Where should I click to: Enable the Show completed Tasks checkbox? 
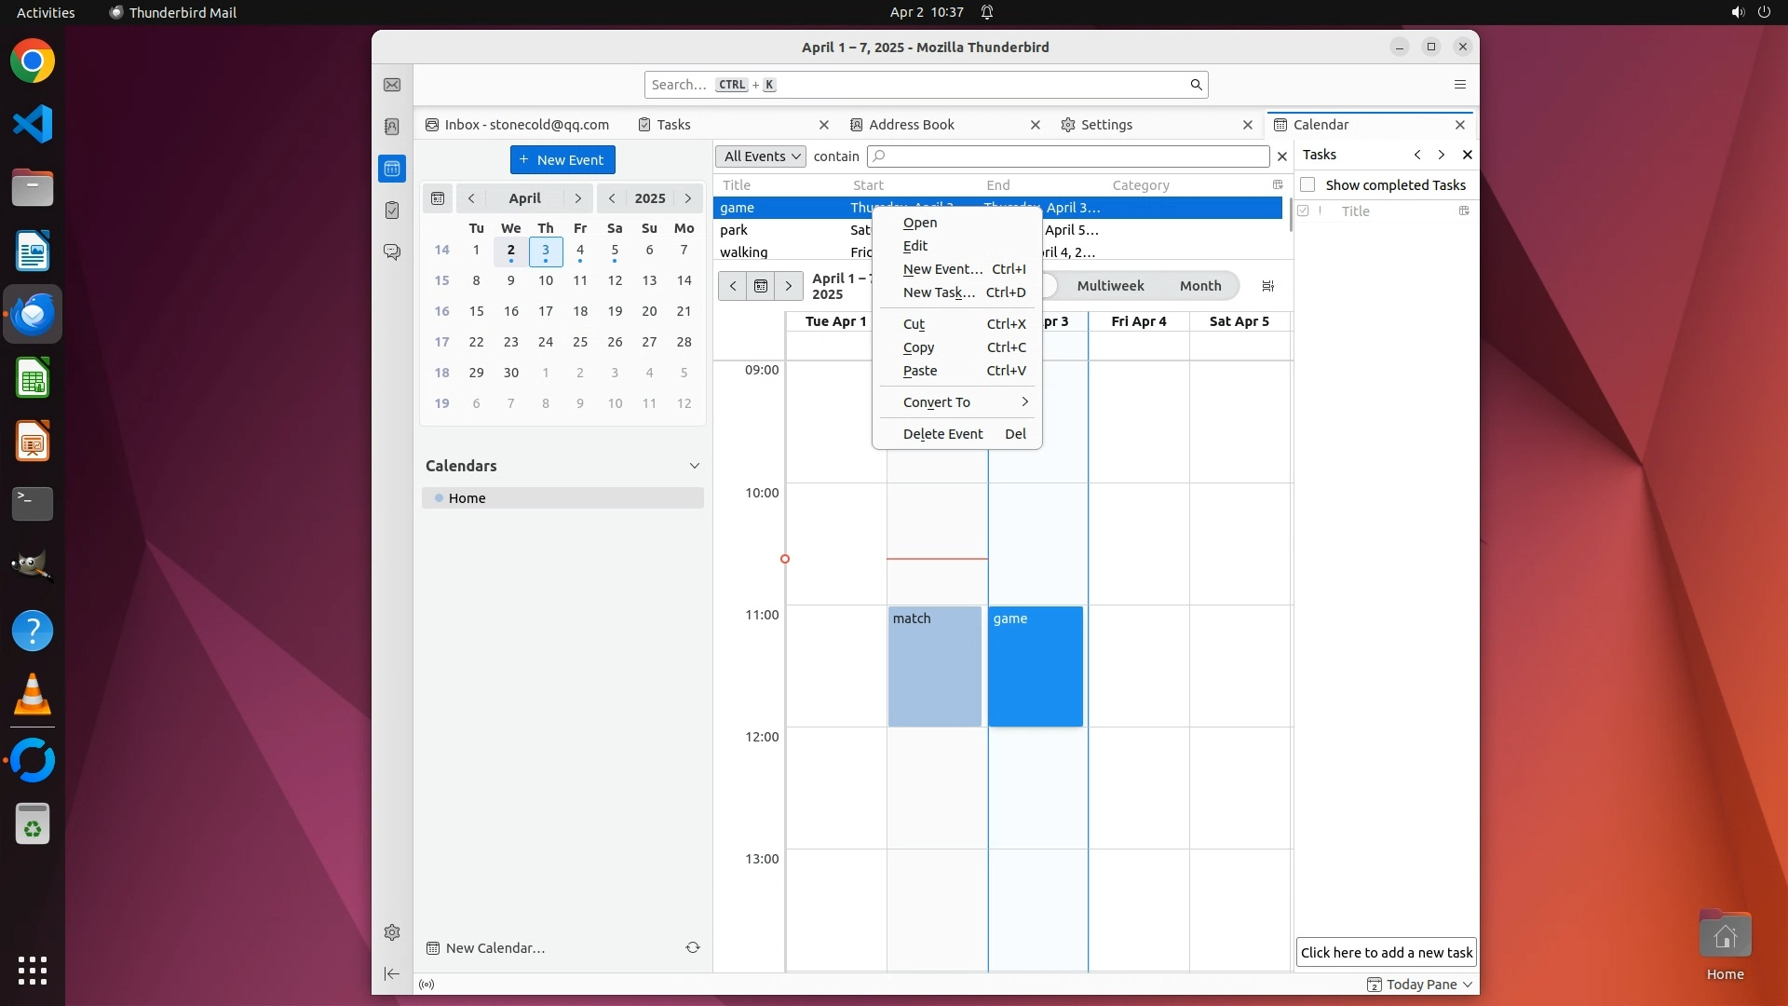[1308, 184]
